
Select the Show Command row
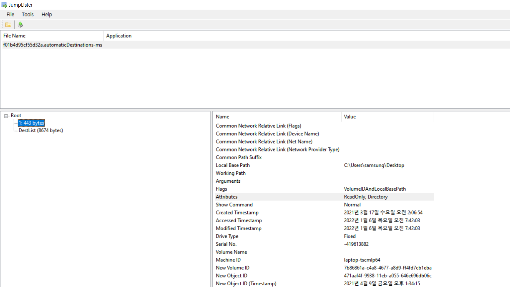pos(324,205)
